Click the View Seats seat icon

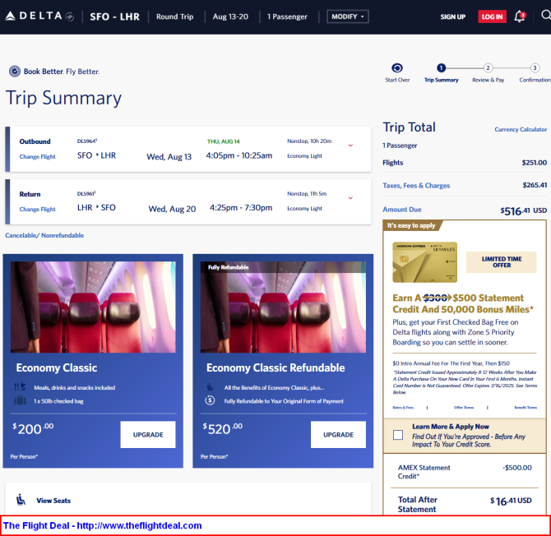point(21,500)
